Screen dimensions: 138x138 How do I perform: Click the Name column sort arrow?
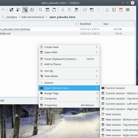pos(76,24)
